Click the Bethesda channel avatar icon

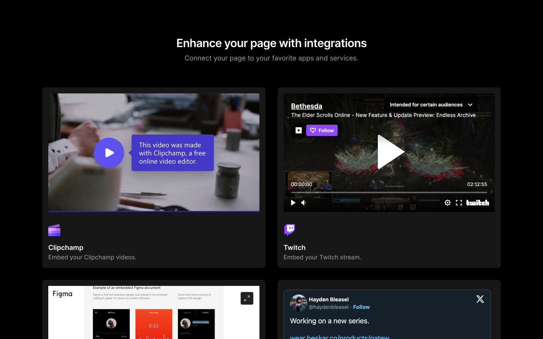coord(299,130)
